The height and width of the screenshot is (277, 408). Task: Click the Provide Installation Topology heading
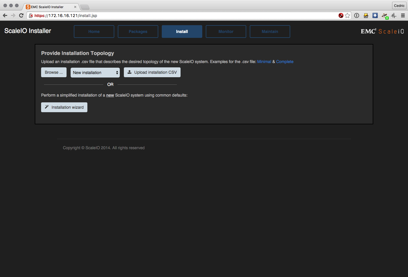tap(78, 53)
